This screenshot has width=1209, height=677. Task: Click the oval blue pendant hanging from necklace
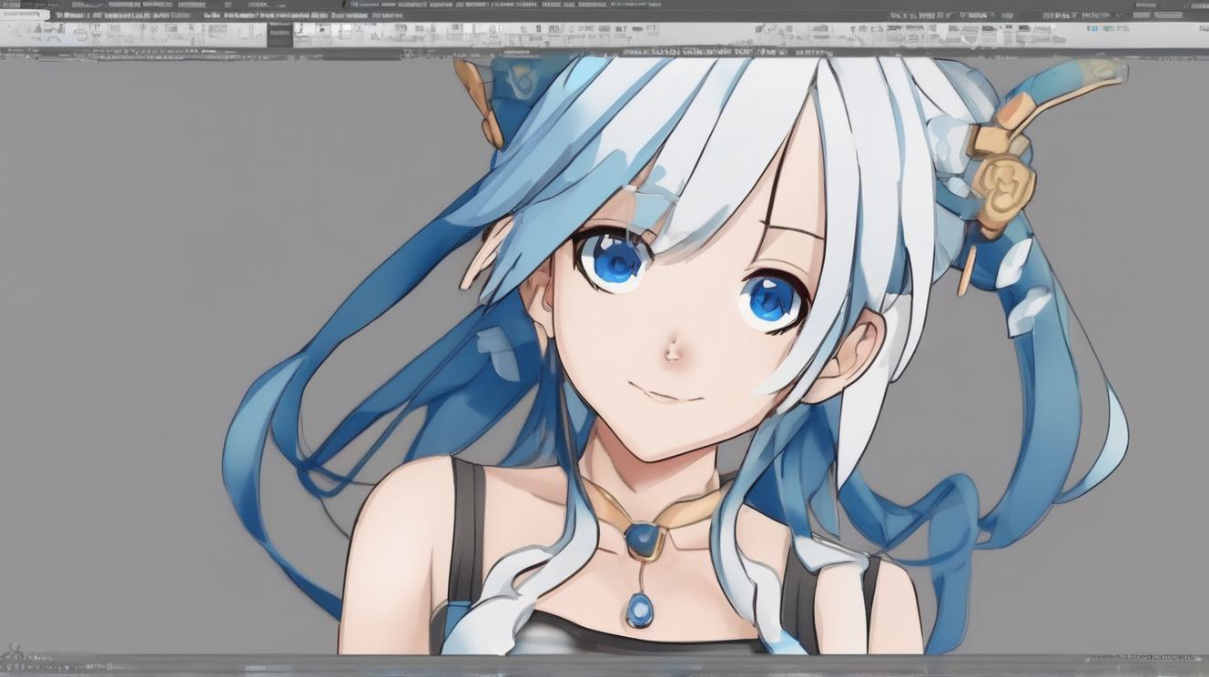point(640,608)
